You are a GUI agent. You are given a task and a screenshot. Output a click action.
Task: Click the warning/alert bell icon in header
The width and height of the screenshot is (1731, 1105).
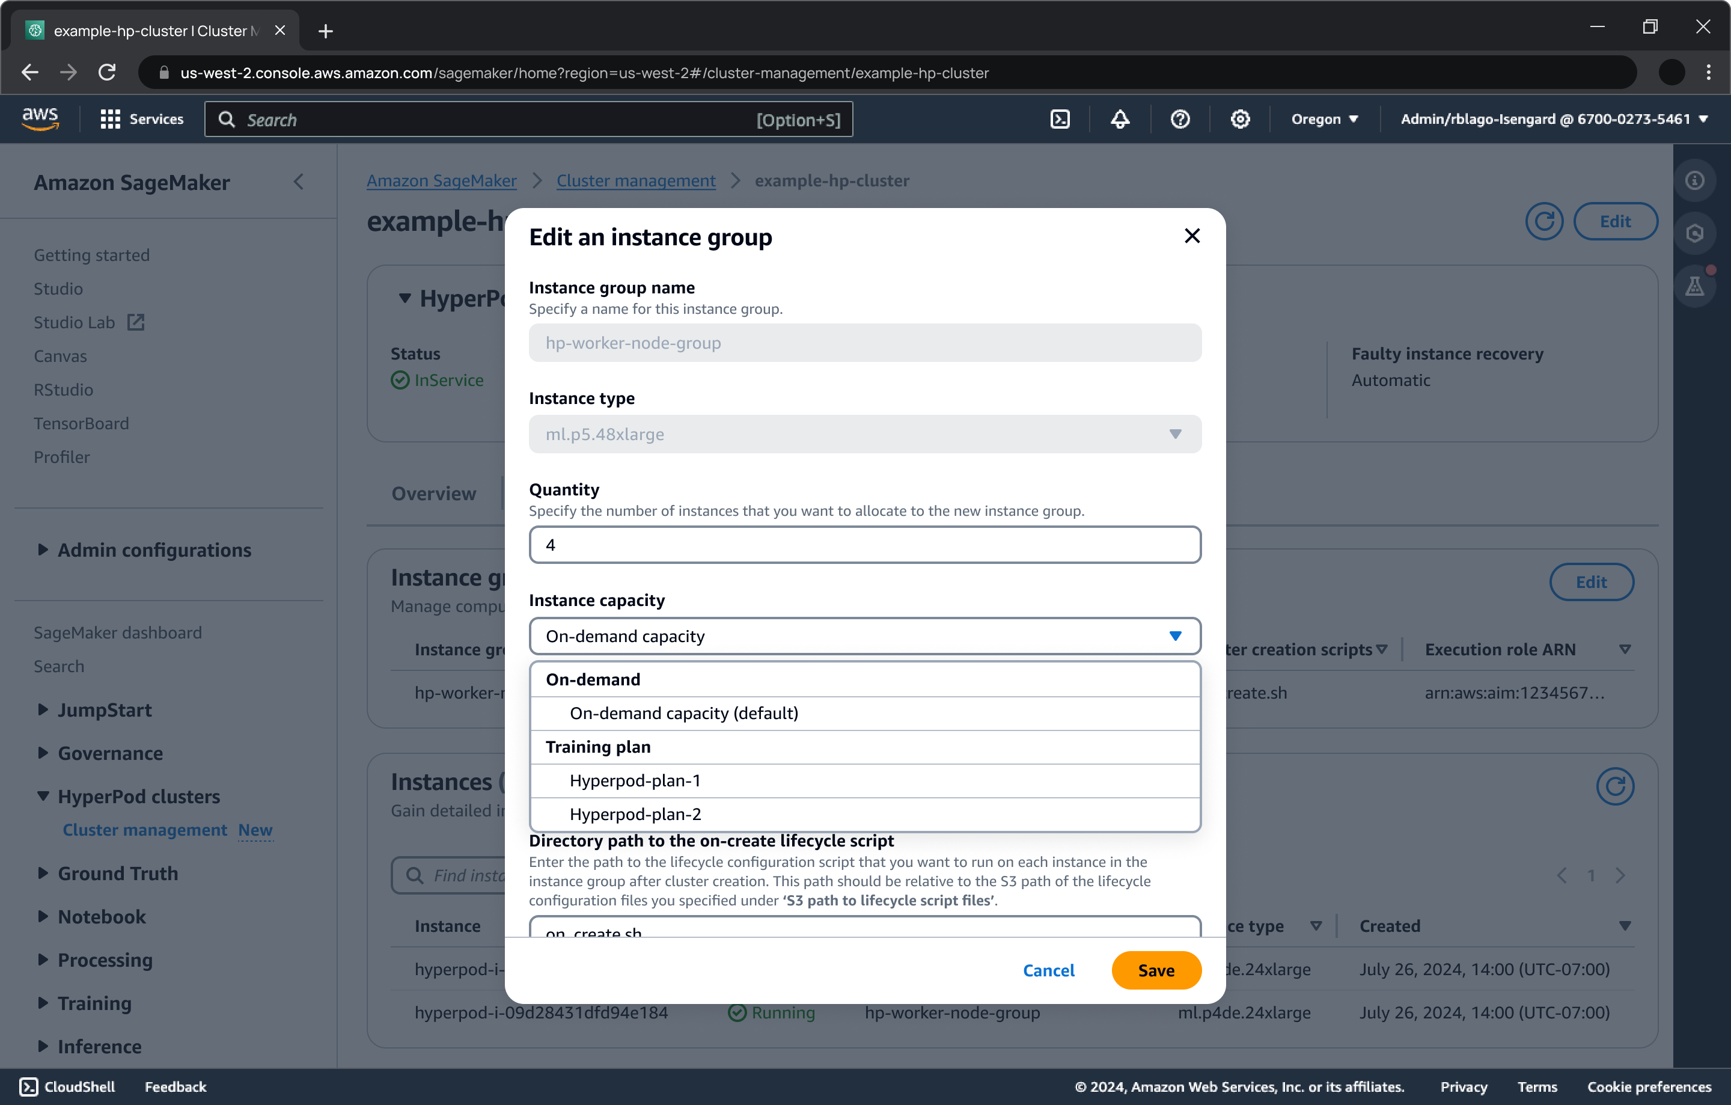pos(1119,118)
